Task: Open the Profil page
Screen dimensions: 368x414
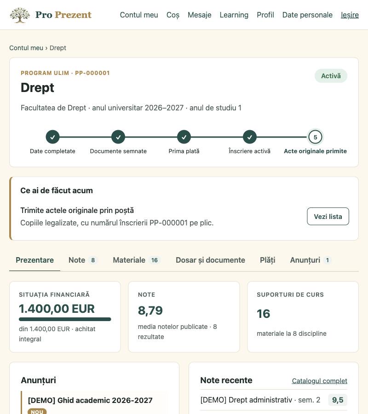Action: tap(265, 15)
